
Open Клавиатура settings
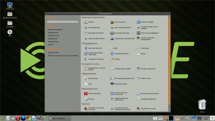point(143,48)
